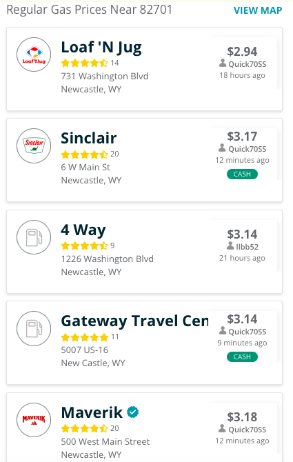293x462 pixels.
Task: Open the Loaf 'N Jug station name
Action: (101, 48)
